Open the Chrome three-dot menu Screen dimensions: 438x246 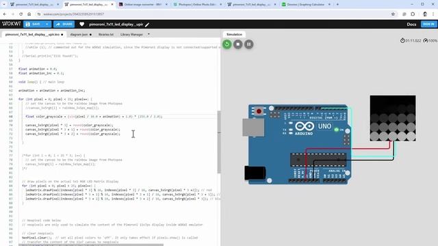(x=433, y=14)
